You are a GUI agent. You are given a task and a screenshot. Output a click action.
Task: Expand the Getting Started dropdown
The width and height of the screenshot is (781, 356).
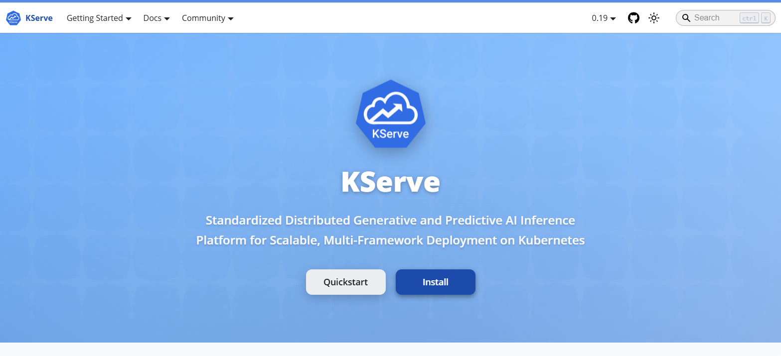[99, 18]
